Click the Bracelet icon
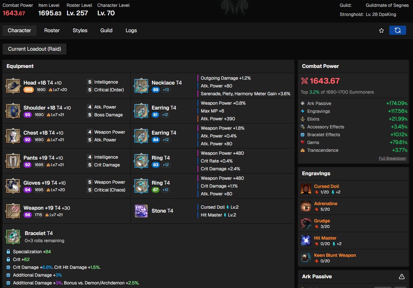 pos(13,236)
